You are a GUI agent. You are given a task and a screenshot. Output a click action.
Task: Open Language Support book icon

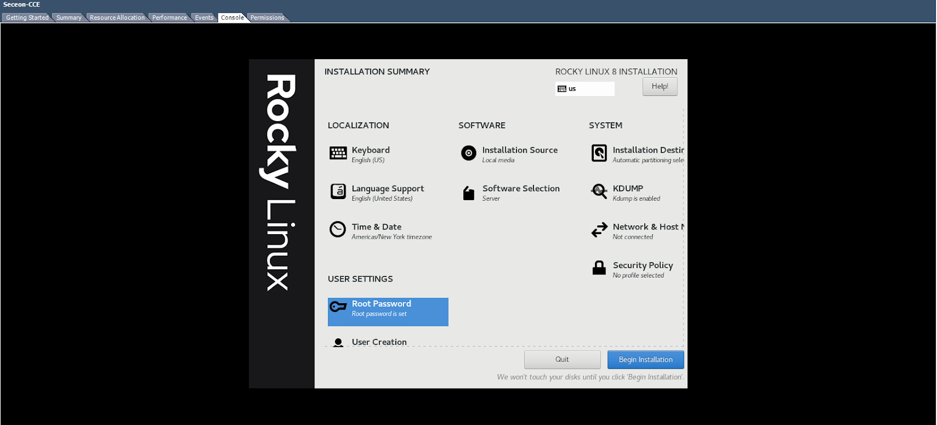click(x=338, y=191)
